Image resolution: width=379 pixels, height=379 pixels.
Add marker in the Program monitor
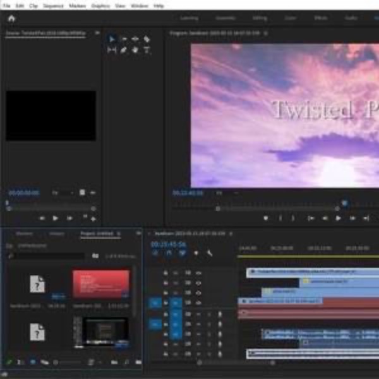click(x=266, y=219)
